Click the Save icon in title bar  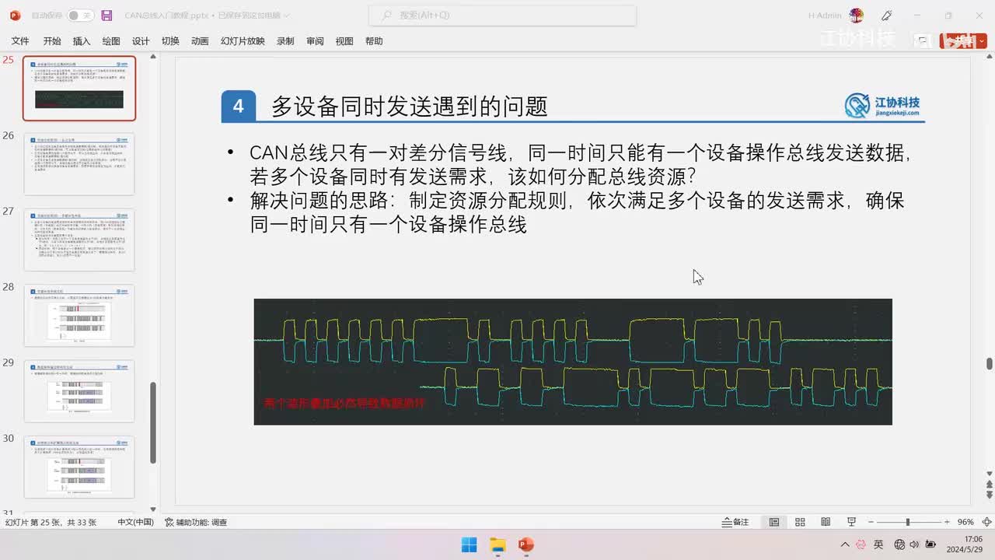click(107, 16)
